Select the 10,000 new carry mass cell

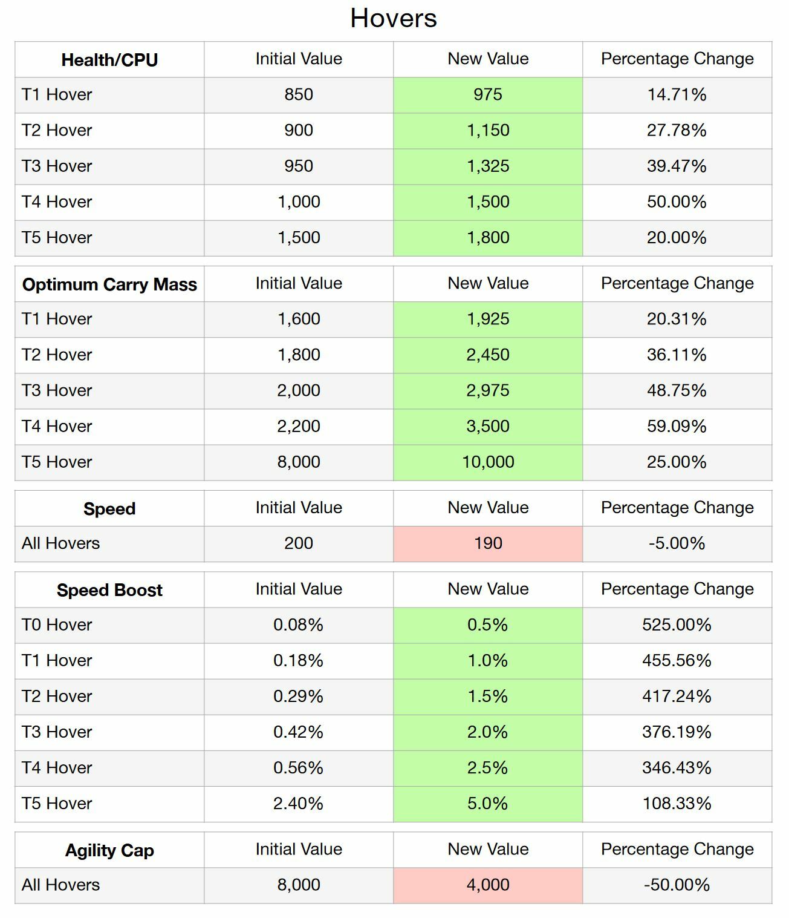point(488,462)
